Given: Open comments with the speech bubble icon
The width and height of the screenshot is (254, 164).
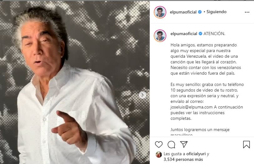Looking at the screenshot, I should point(171,145).
